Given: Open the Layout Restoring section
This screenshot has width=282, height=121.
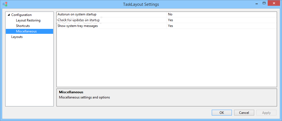Looking at the screenshot, I should tap(28, 20).
